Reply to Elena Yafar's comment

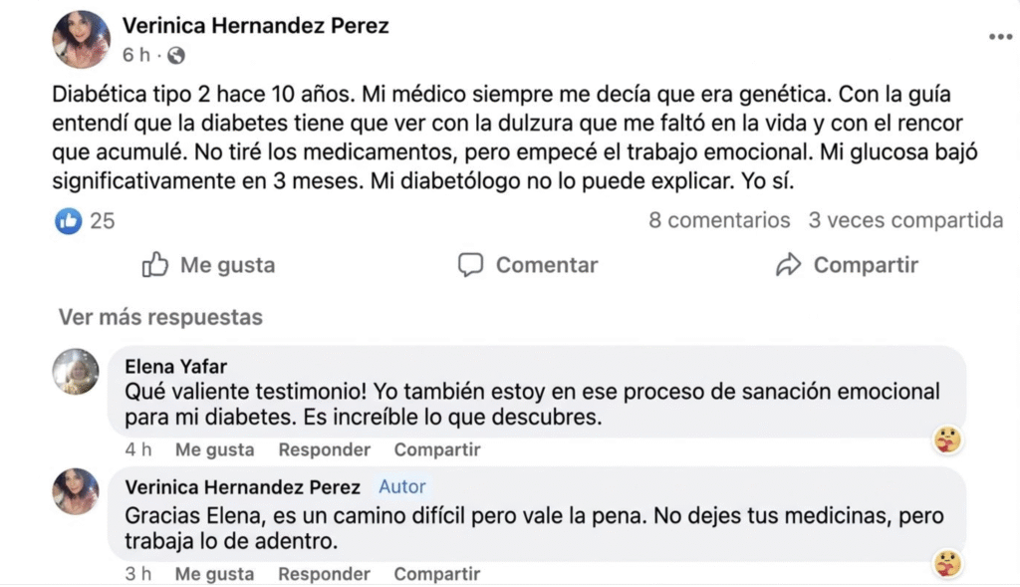tap(324, 449)
